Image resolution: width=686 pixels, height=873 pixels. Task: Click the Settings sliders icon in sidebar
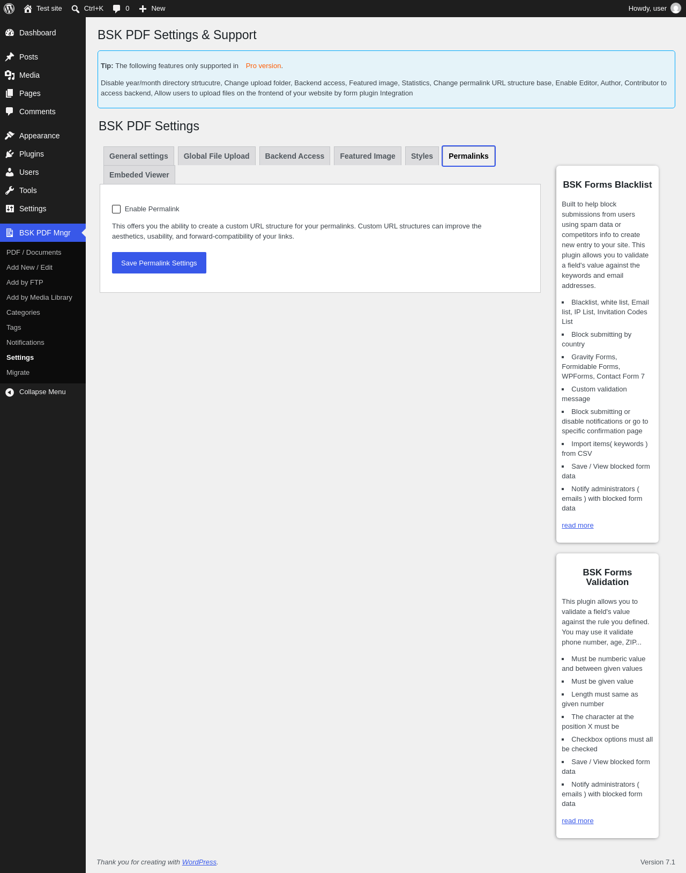10,209
